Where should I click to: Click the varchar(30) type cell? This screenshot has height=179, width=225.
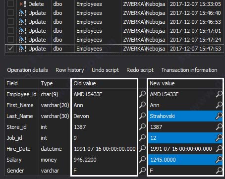(55, 116)
